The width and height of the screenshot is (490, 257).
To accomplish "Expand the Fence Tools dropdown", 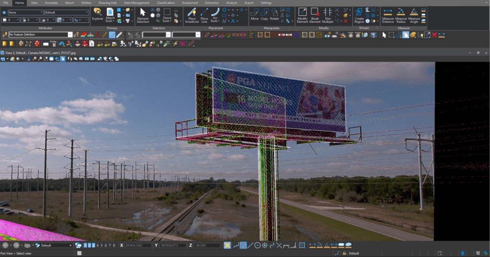I will point(167,16).
